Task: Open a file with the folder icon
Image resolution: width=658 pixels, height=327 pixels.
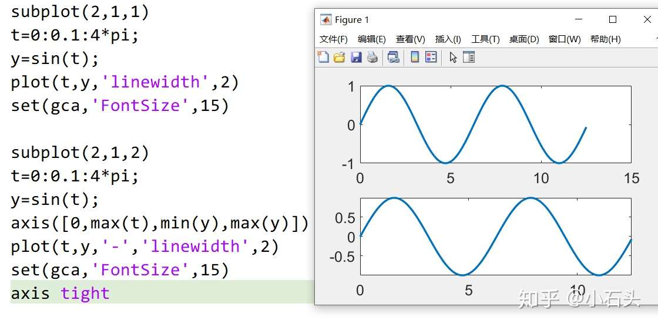Action: [x=339, y=57]
